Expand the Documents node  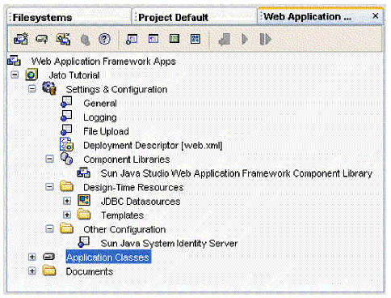[x=32, y=271]
